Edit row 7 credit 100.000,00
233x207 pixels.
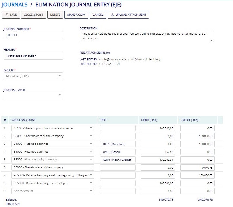coord(197,175)
